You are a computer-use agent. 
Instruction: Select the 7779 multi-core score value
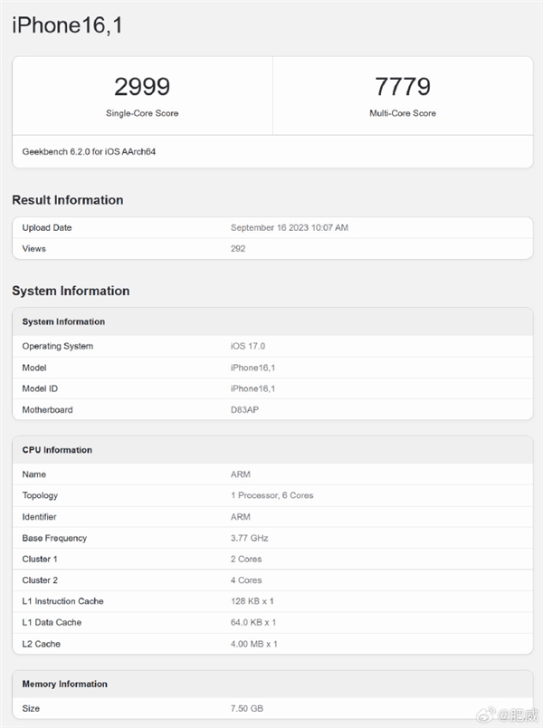[403, 87]
